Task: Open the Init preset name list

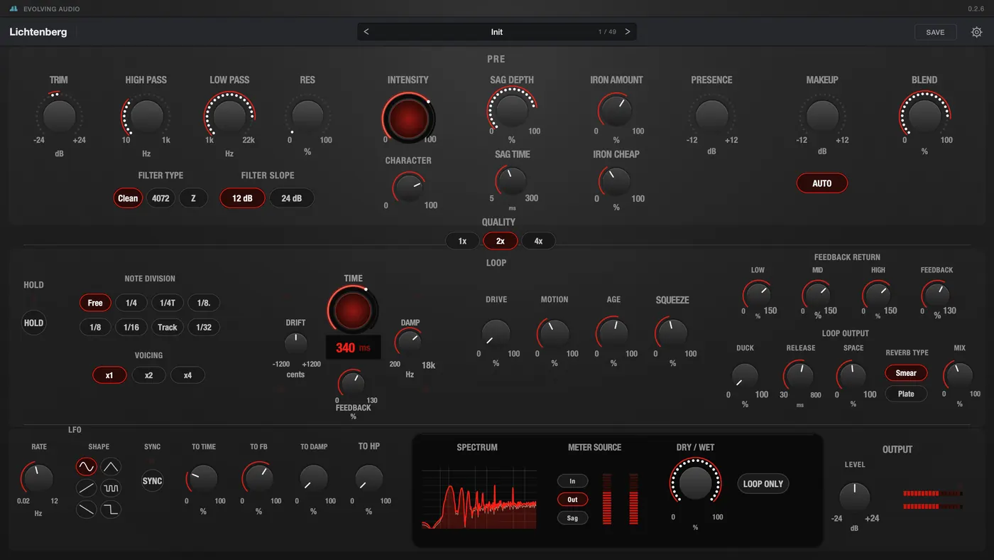Action: [497, 32]
